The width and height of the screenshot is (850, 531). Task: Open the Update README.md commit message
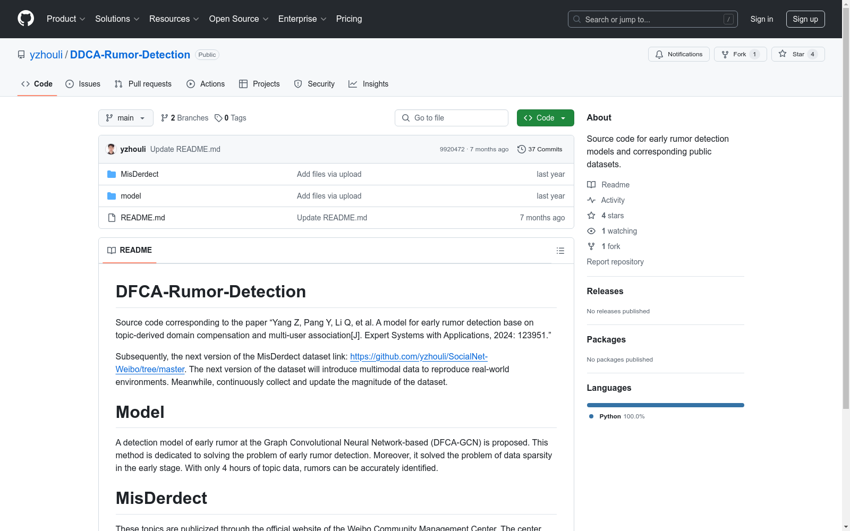click(185, 149)
